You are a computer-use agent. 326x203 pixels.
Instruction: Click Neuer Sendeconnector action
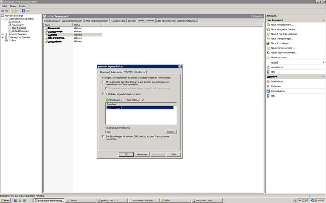[283, 48]
